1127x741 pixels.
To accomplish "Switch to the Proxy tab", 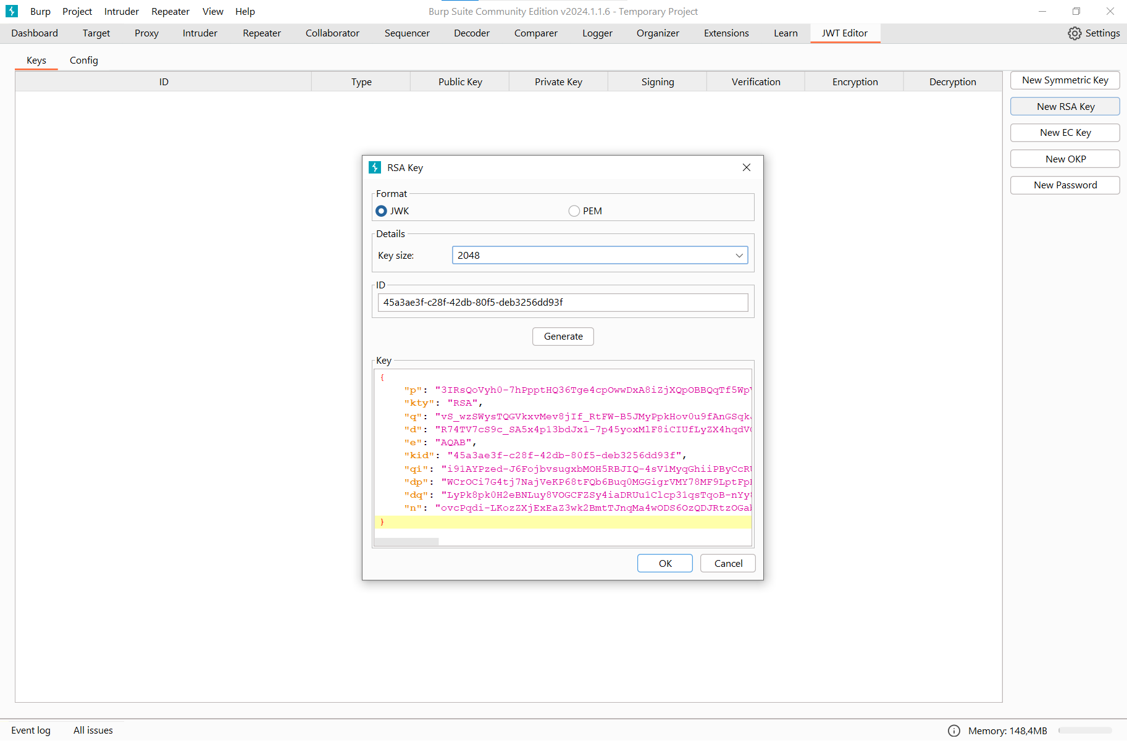I will click(x=146, y=33).
